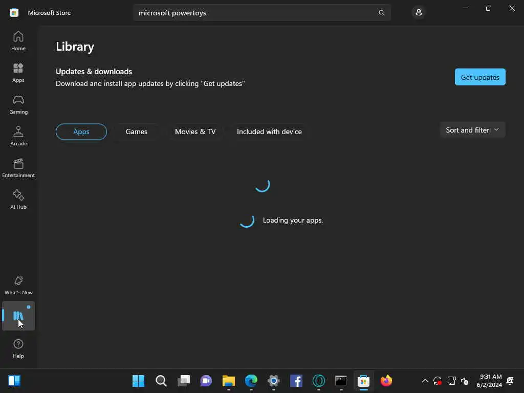This screenshot has height=393, width=524.
Task: Open Help in the sidebar
Action: [x=18, y=348]
